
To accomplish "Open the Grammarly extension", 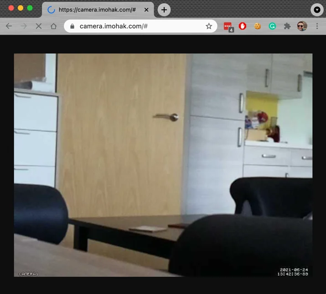I will [272, 26].
